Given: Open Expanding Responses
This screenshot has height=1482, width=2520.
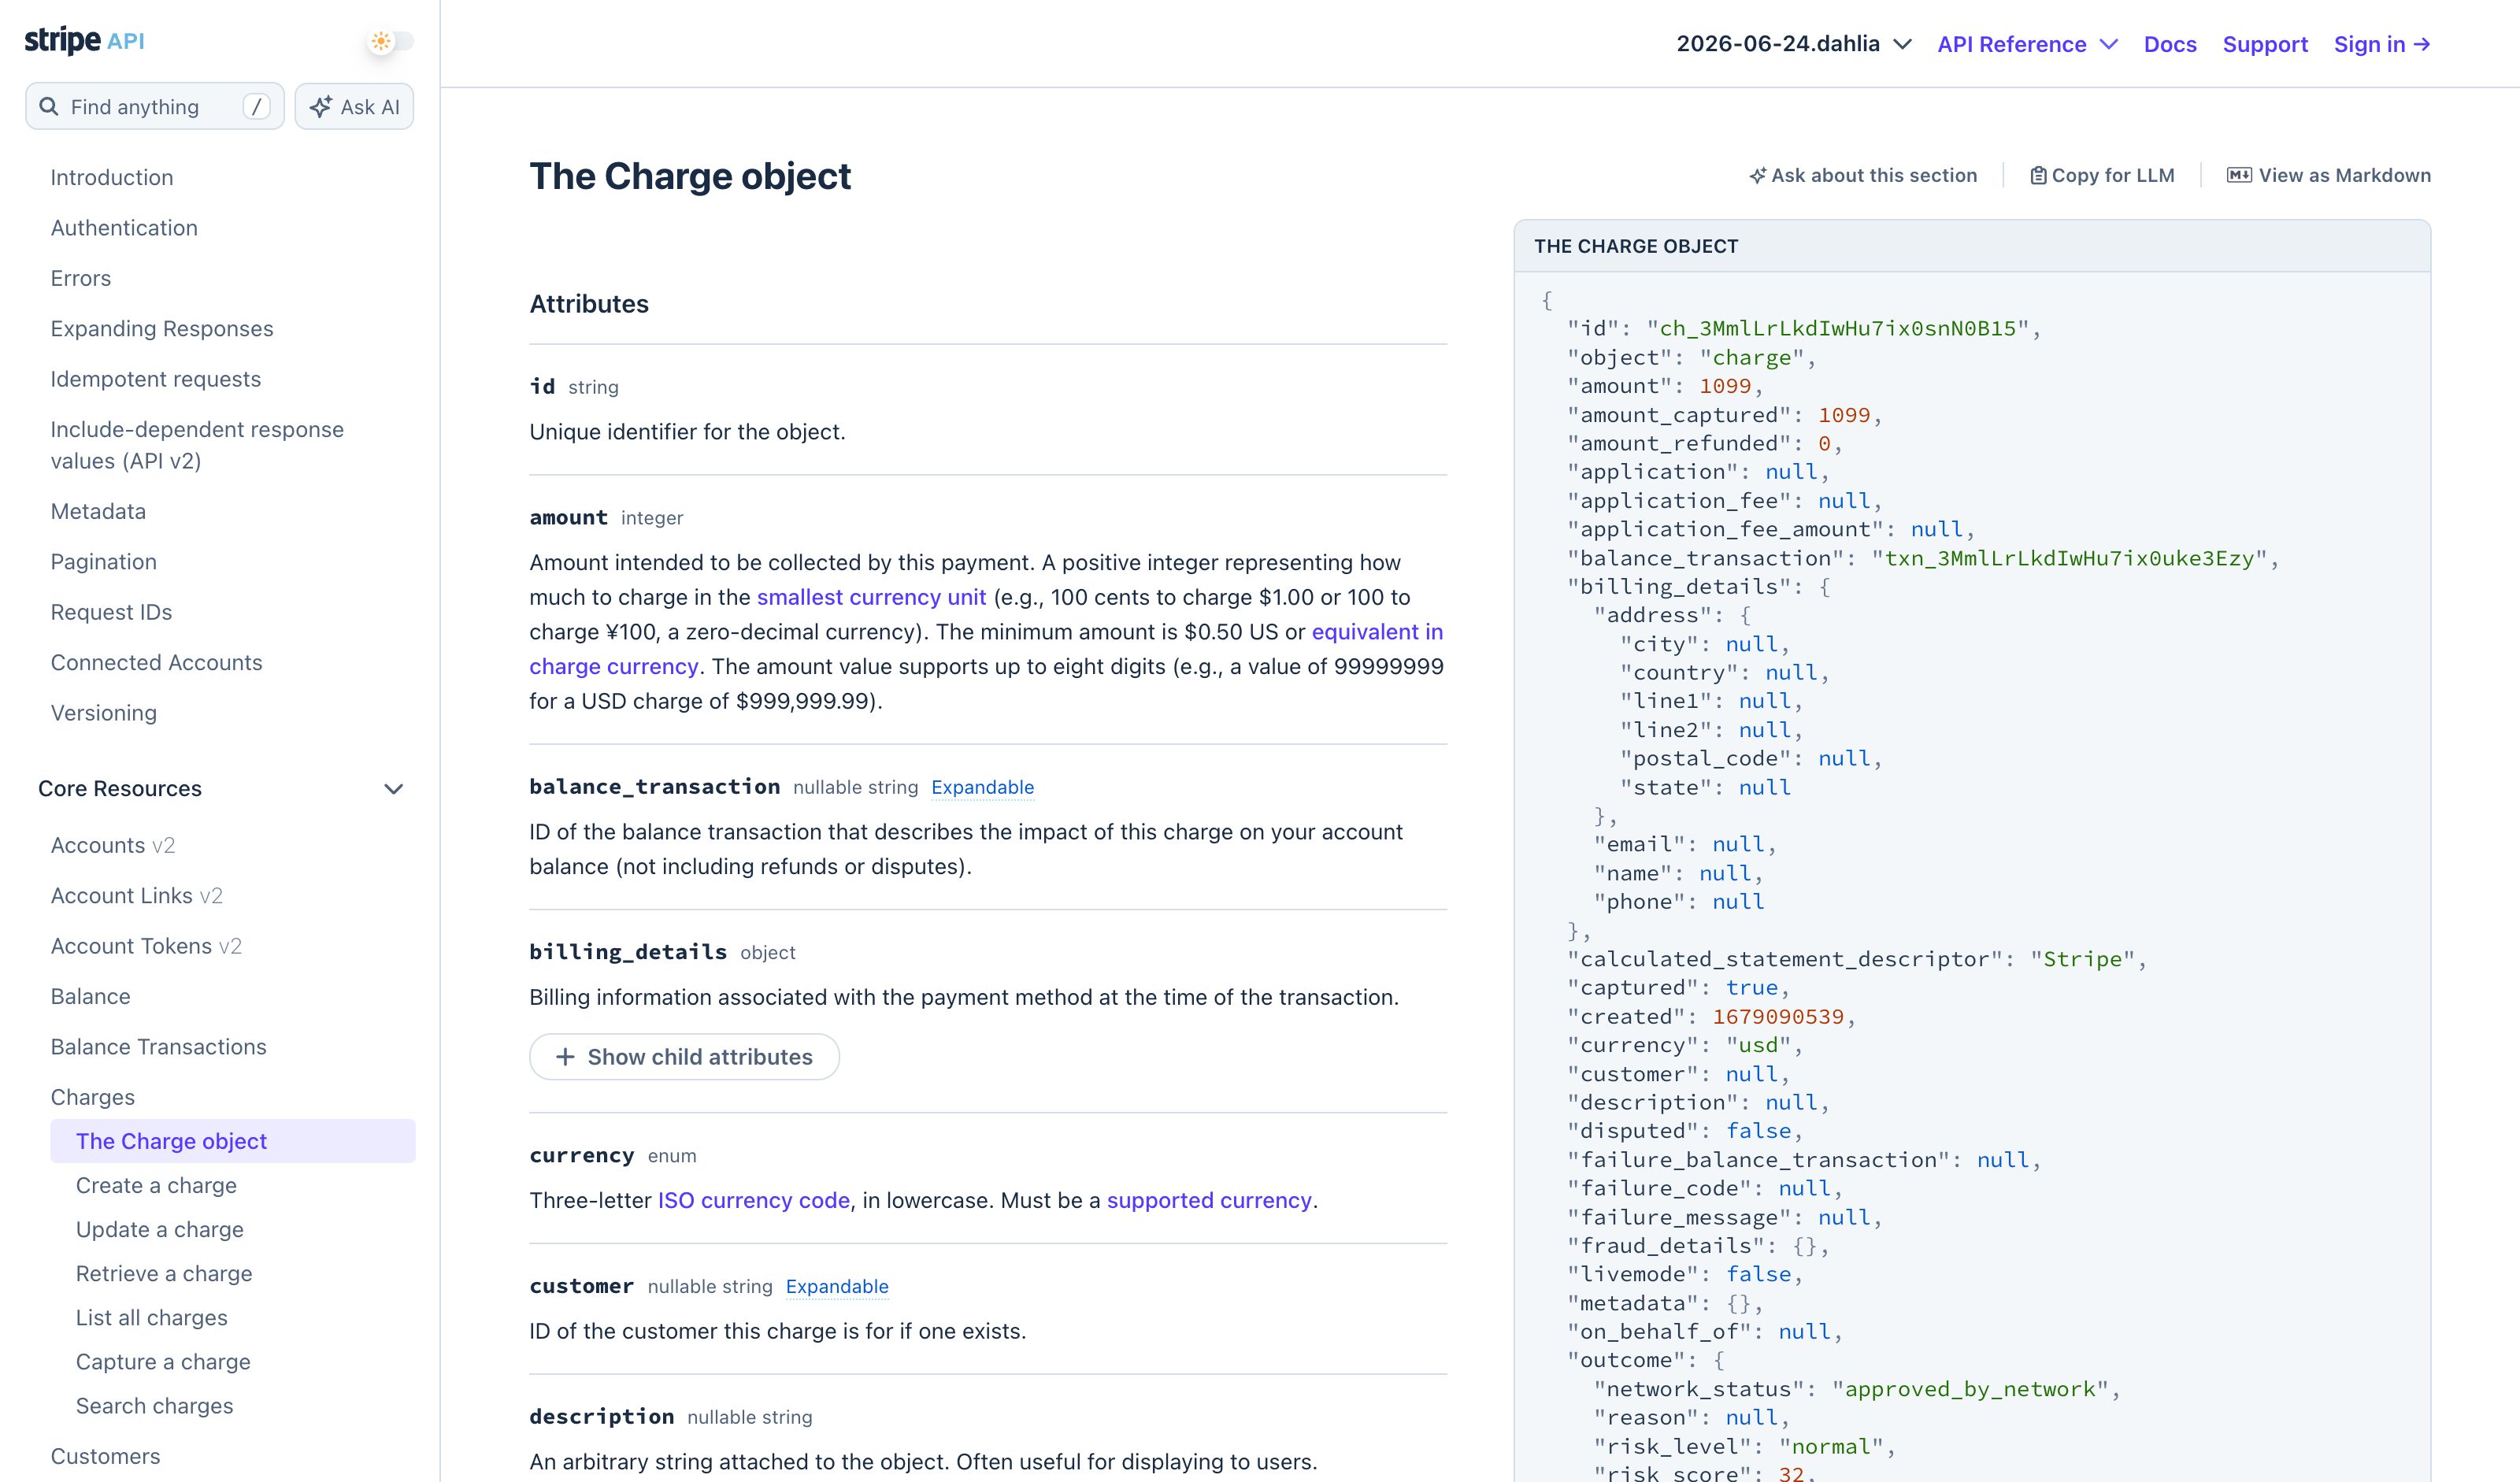Looking at the screenshot, I should coord(162,328).
